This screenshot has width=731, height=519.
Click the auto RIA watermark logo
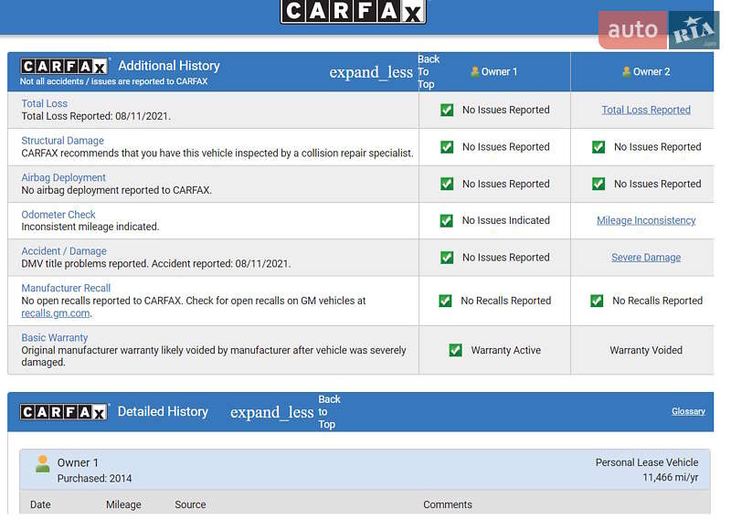click(x=658, y=30)
